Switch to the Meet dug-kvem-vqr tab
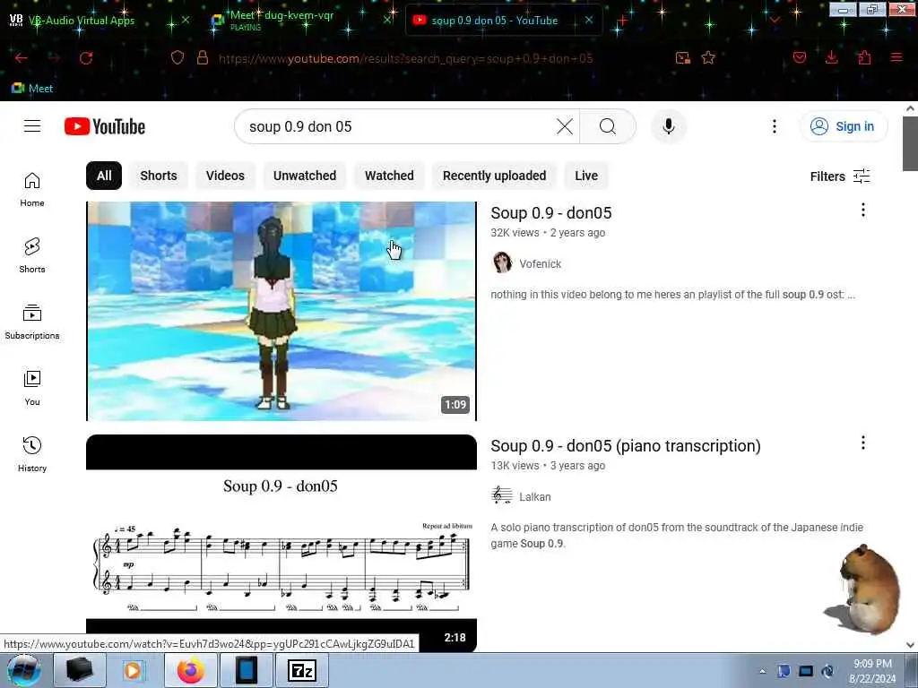Viewport: 918px width, 688px height. 282,20
